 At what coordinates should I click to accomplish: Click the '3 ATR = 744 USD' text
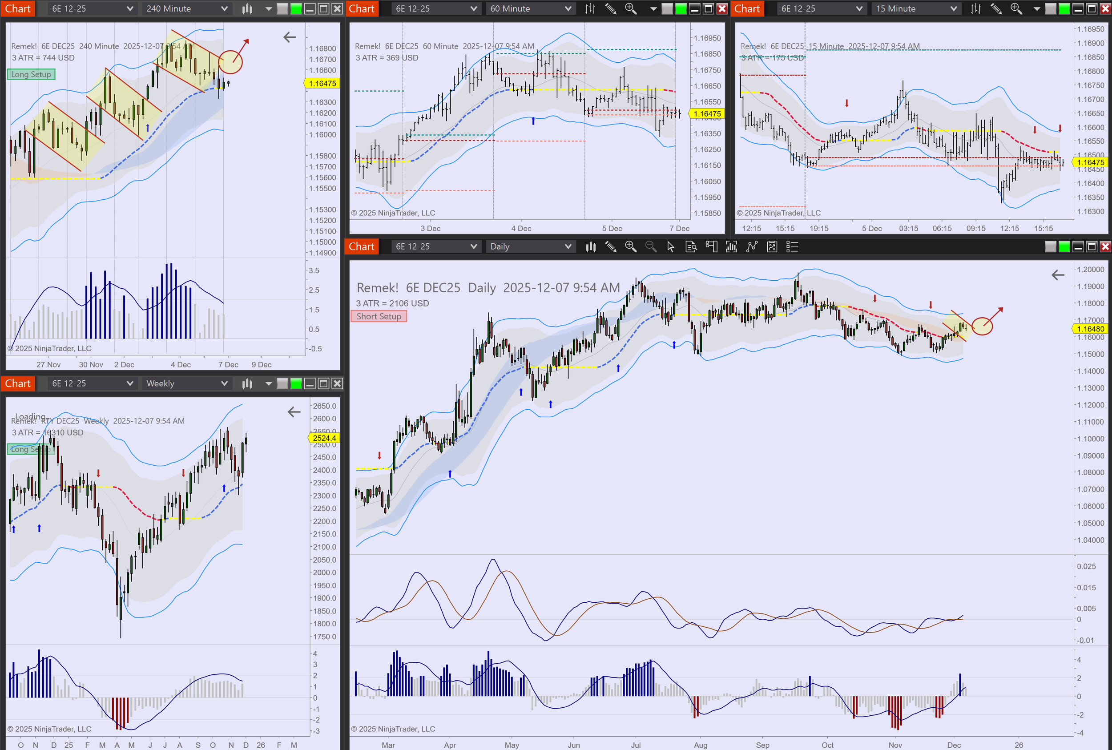(x=43, y=58)
